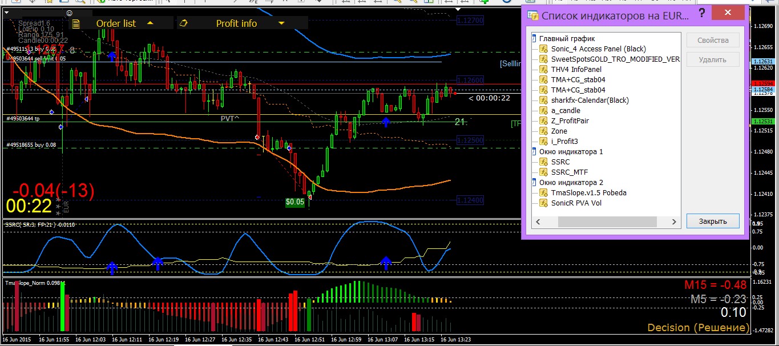Click the 1.12400 sweet spot level label

tap(470, 200)
